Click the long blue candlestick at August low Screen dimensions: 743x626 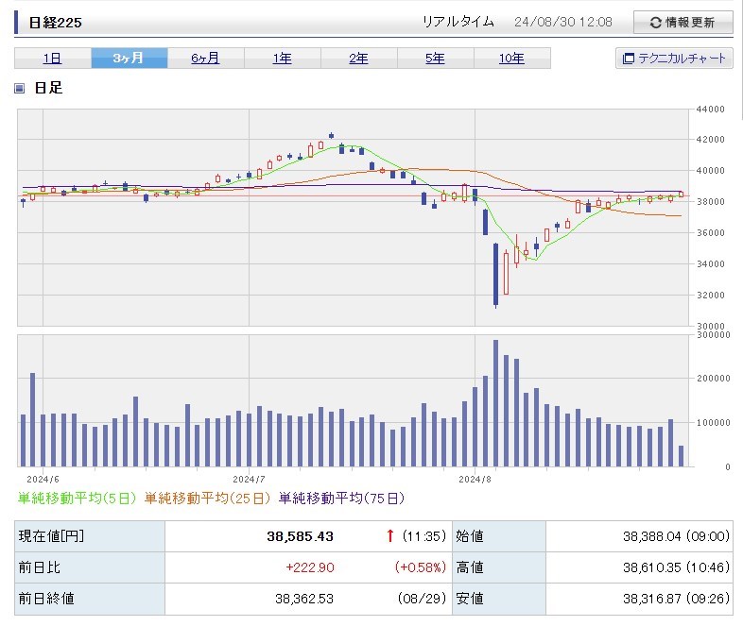click(x=495, y=274)
